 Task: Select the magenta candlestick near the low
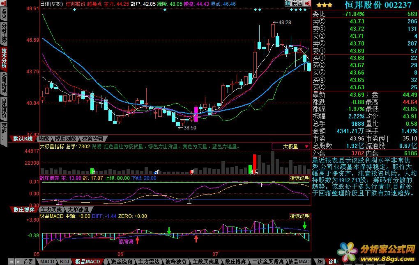pos(196,114)
